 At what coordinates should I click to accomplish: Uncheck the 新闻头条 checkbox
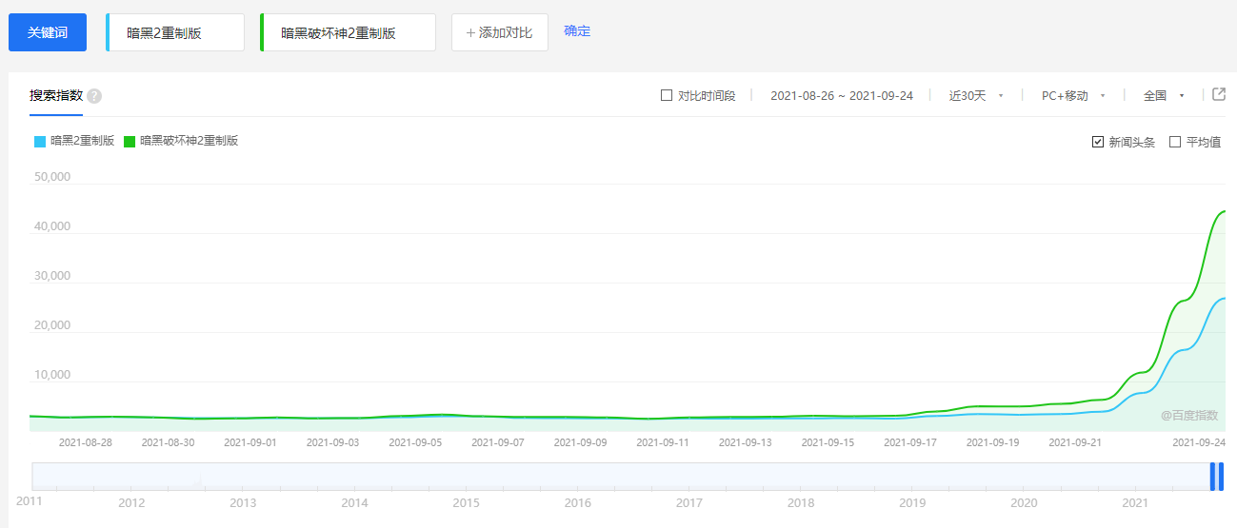[x=1098, y=142]
